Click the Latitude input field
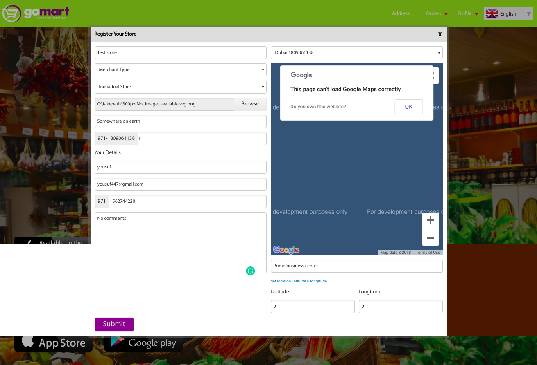 click(313, 307)
